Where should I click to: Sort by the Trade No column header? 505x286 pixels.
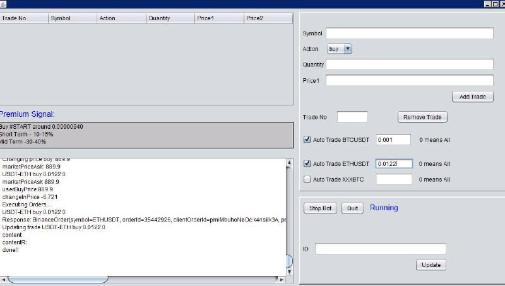coord(24,18)
